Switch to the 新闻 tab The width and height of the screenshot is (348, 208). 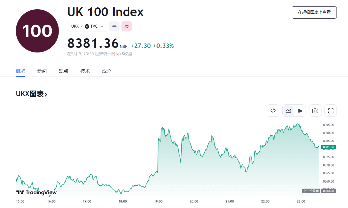pos(42,71)
